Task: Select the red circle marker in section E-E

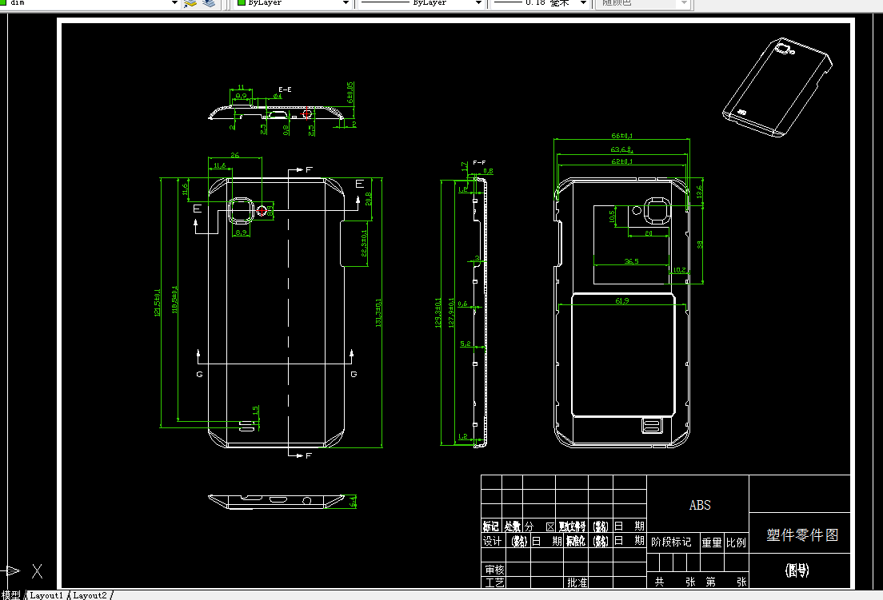Action: 307,113
